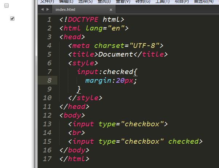Image resolution: width=219 pixels, height=168 pixels.
Task: Select line number 1 in gutter
Action: coord(49,20)
